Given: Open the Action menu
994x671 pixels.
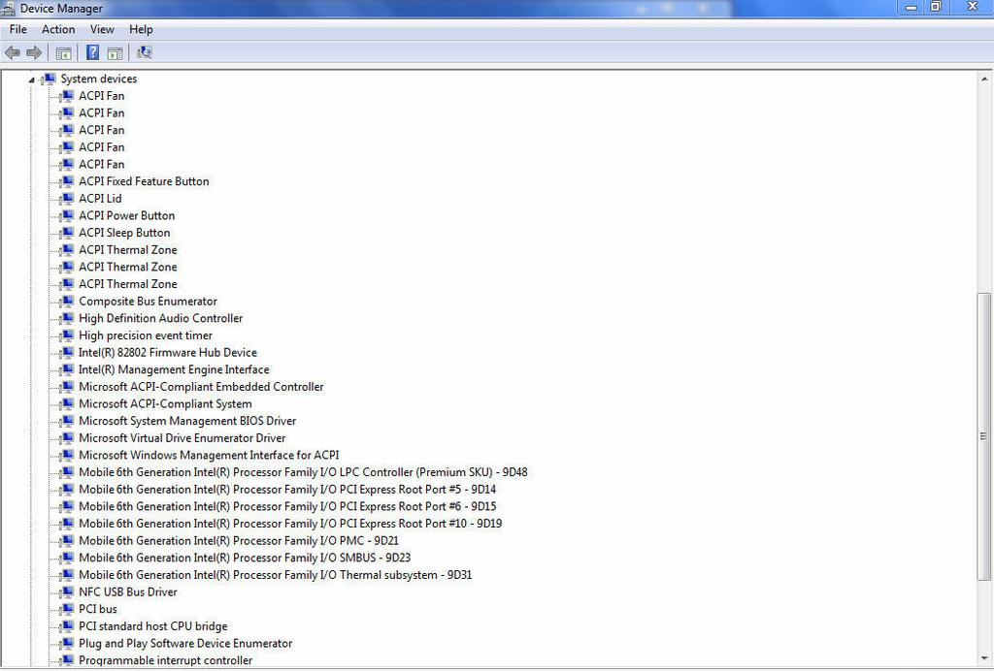Looking at the screenshot, I should point(58,30).
